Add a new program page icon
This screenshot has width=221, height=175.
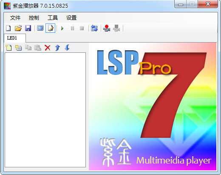pos(8,48)
